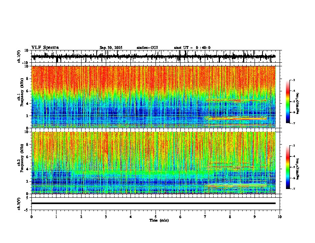The height and width of the screenshot is (243, 315).
Task: Click the ch.2 color scale log(PSD) label
Action: (298, 169)
